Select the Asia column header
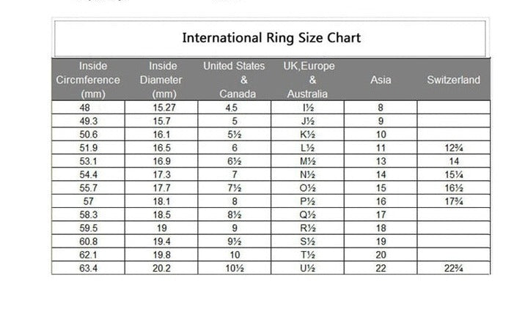Image resolution: width=525 pixels, height=325 pixels. [x=381, y=79]
